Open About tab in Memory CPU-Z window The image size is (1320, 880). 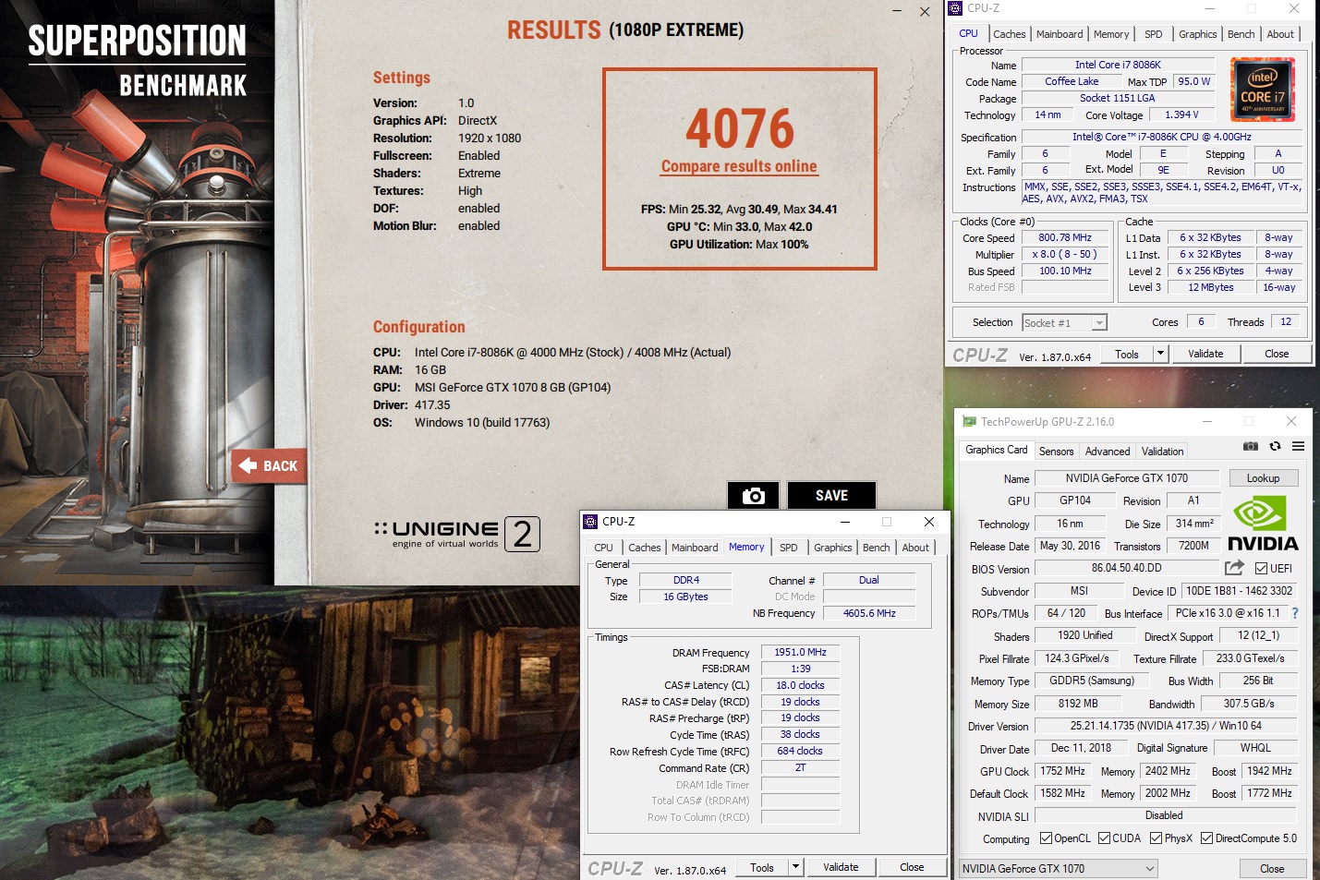(915, 548)
